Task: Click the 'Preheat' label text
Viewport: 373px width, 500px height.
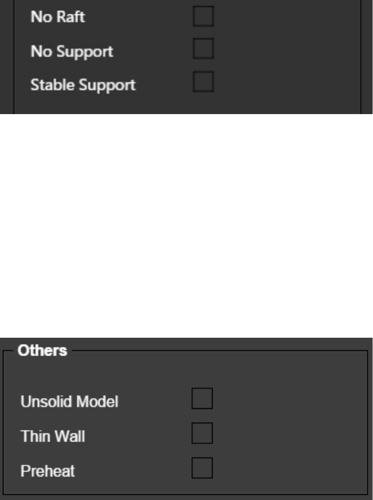Action: coord(48,471)
